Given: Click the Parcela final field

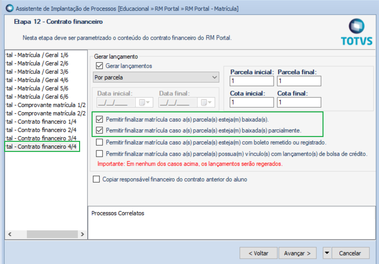Looking at the screenshot, I should point(299,81).
